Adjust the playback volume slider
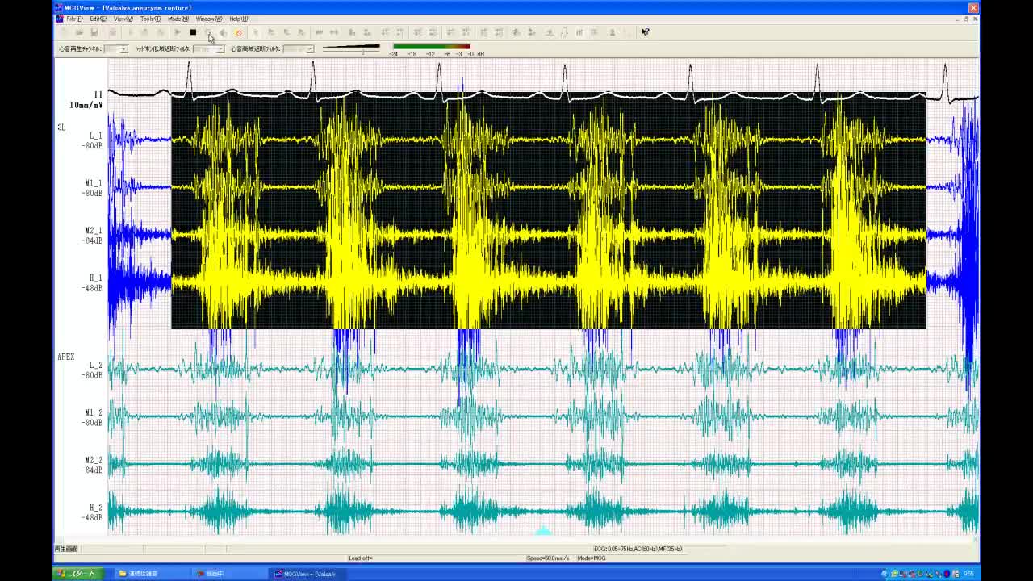The width and height of the screenshot is (1033, 581). [363, 50]
